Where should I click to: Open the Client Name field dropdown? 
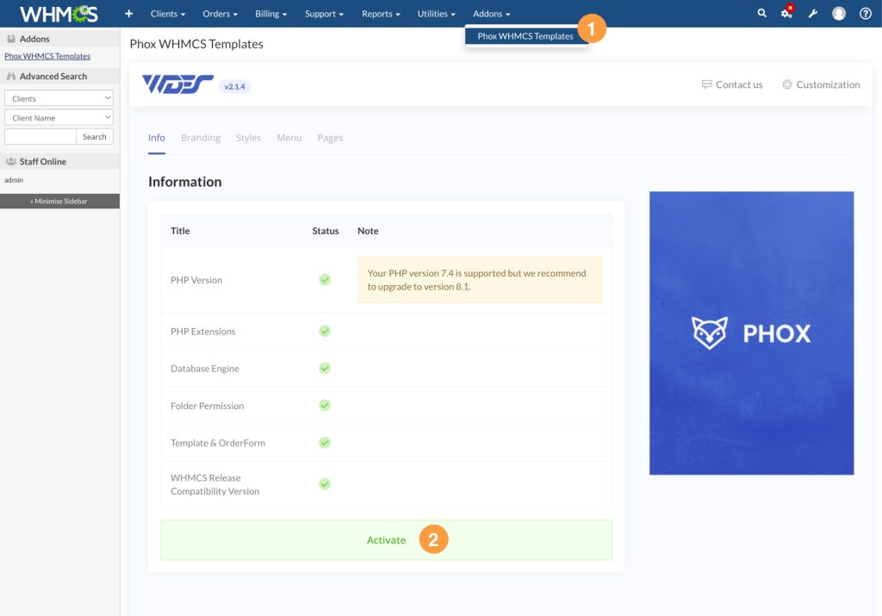click(58, 117)
